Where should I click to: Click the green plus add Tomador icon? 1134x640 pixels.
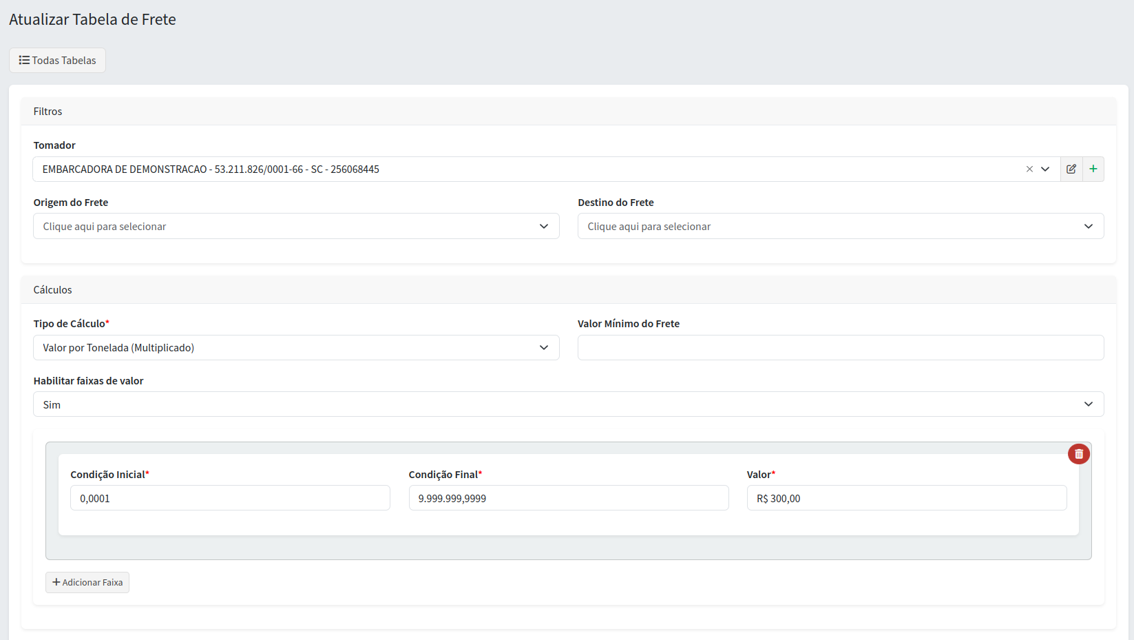click(x=1093, y=169)
